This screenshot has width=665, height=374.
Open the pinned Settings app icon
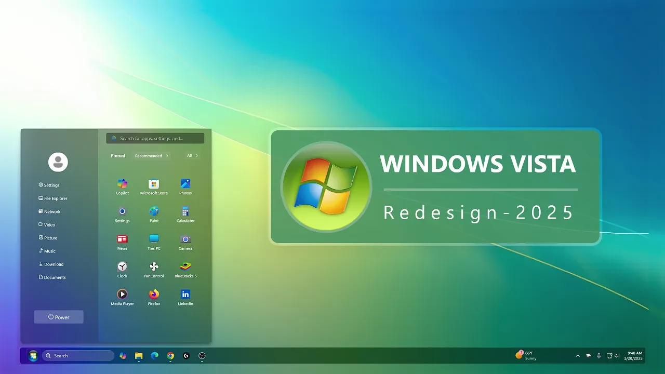(122, 214)
